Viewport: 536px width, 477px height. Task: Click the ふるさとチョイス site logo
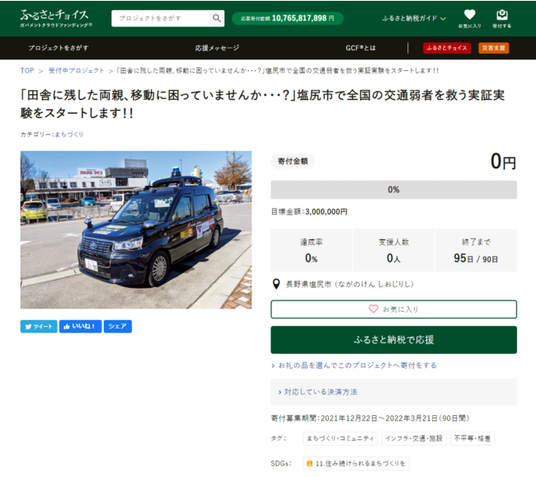[x=55, y=18]
